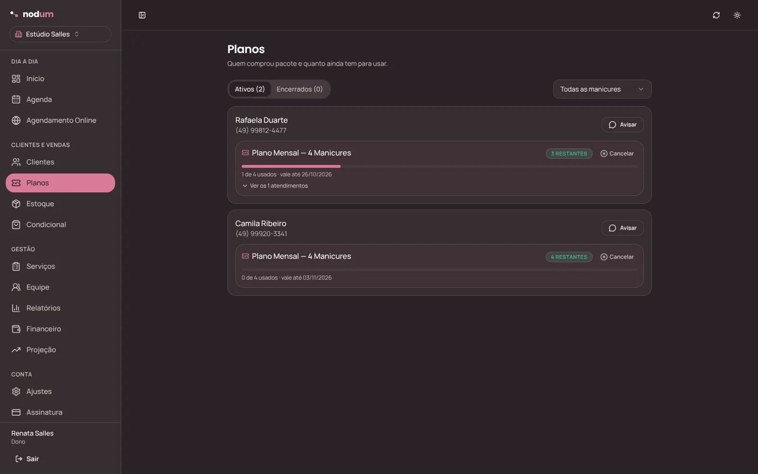Click the nodum logo
Screen dimensions: 758x474
(x=32, y=14)
